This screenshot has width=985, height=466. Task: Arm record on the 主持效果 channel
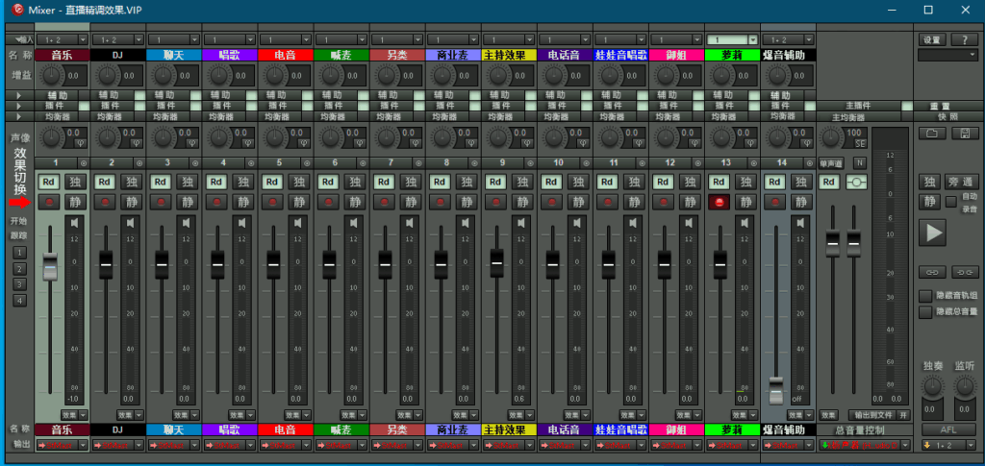click(496, 202)
